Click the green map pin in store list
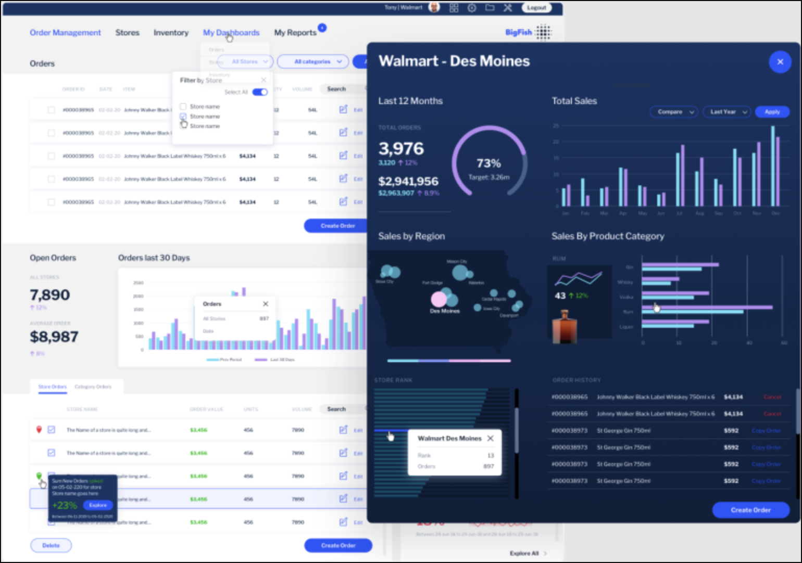The image size is (802, 563). click(x=39, y=476)
